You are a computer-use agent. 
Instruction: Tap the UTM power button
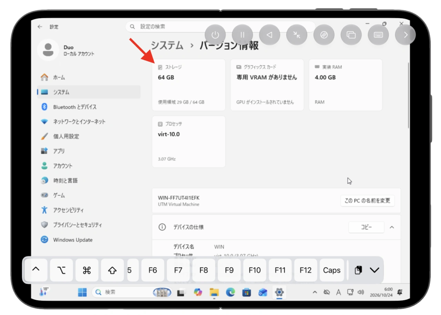pyautogui.click(x=215, y=35)
